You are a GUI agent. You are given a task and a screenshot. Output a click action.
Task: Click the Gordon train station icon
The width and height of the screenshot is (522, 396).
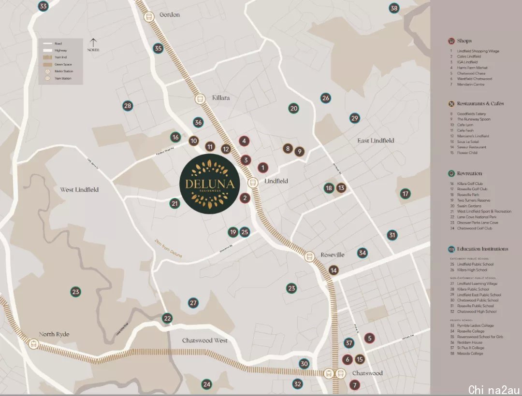pos(149,16)
